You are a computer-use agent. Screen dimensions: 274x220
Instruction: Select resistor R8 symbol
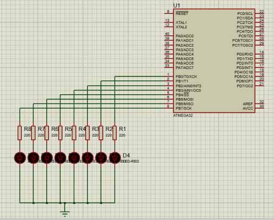pyautogui.click(x=19, y=133)
